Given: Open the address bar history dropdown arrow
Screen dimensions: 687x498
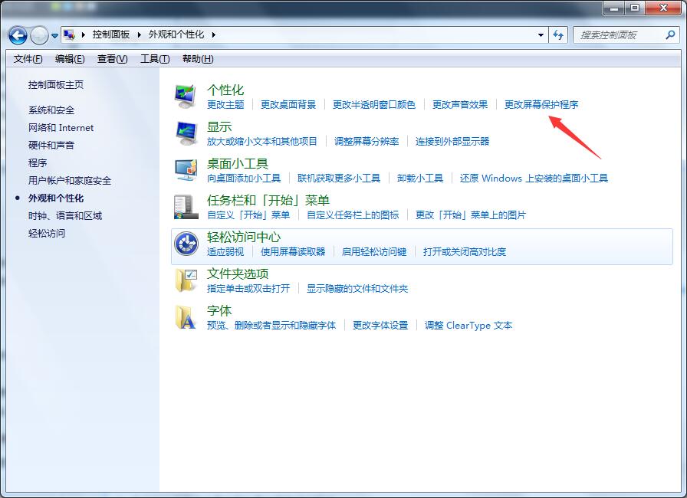Looking at the screenshot, I should [x=541, y=35].
